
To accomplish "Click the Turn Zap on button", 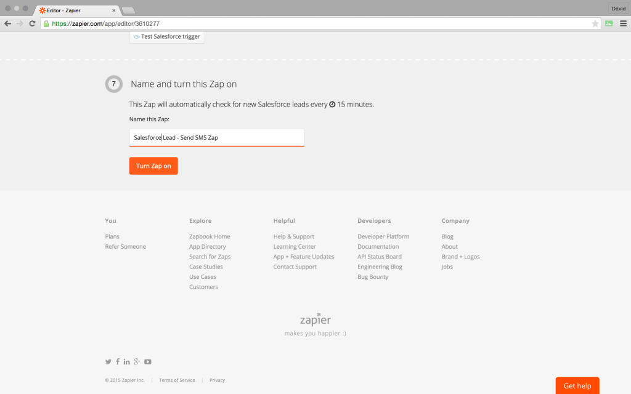I will coord(153,166).
